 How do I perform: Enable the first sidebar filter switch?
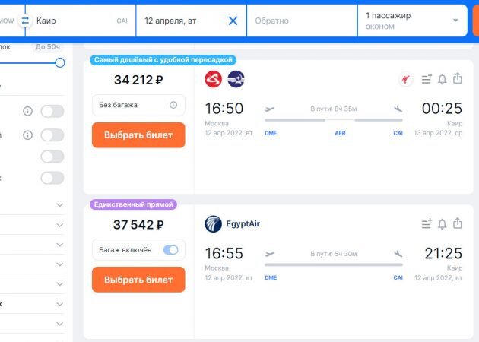[52, 111]
